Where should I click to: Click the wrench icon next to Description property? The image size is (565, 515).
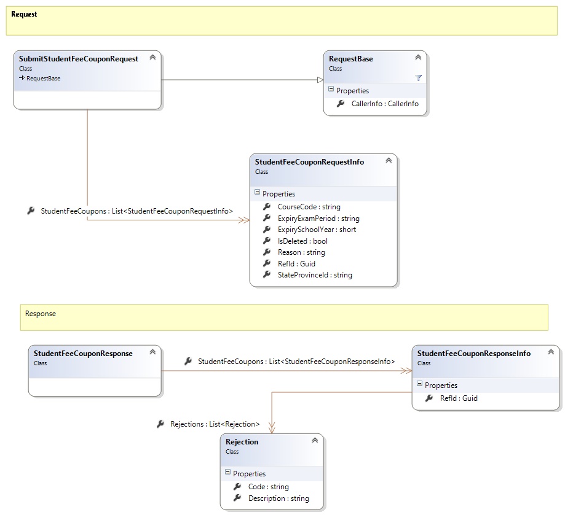[237, 498]
